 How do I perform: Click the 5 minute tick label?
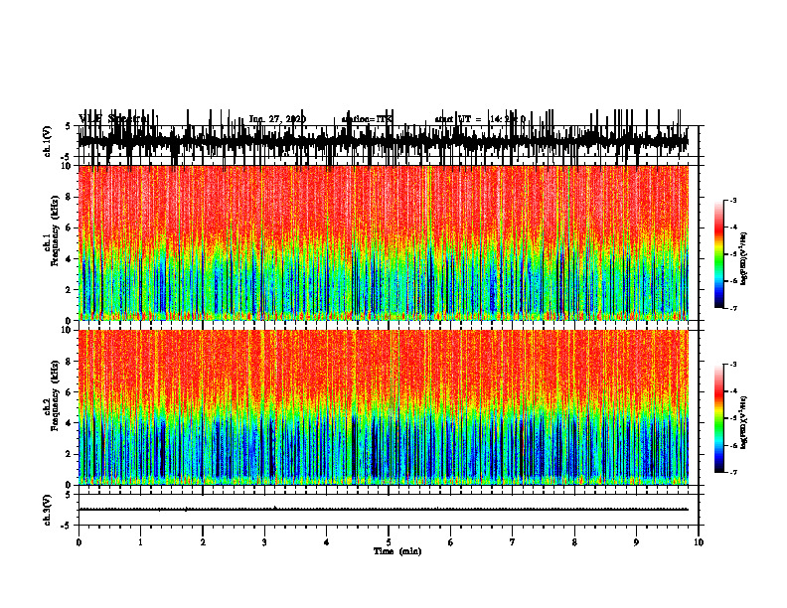pos(389,542)
